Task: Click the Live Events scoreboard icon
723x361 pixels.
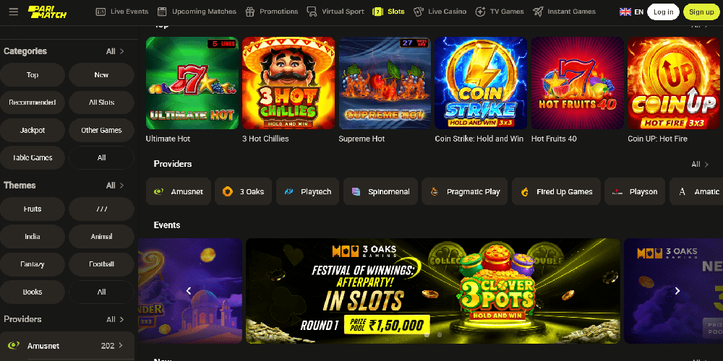Action: pos(100,12)
